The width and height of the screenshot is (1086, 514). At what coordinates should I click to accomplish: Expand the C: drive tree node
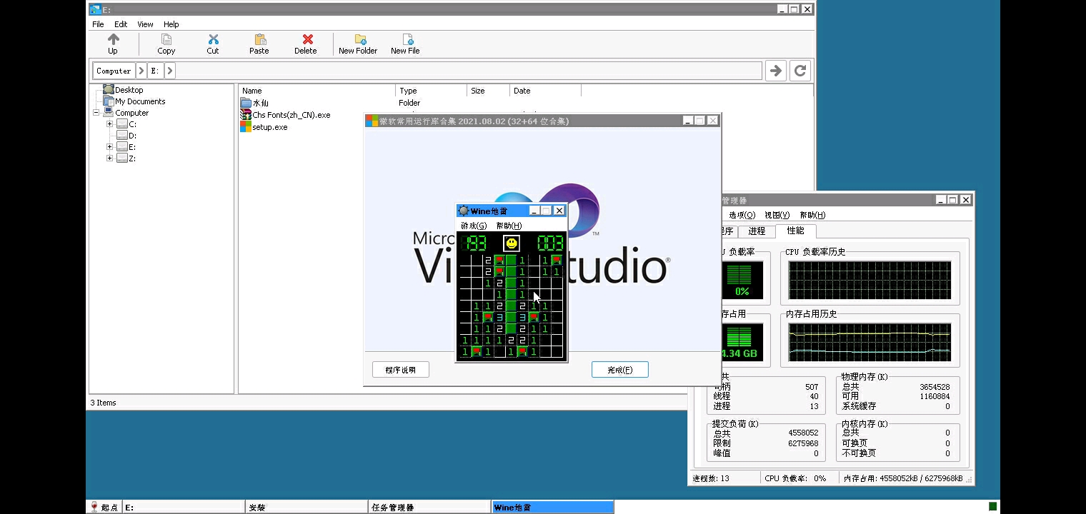pyautogui.click(x=109, y=124)
